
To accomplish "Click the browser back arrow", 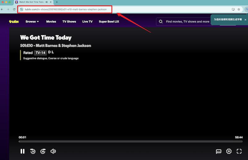I will pyautogui.click(x=2, y=9).
